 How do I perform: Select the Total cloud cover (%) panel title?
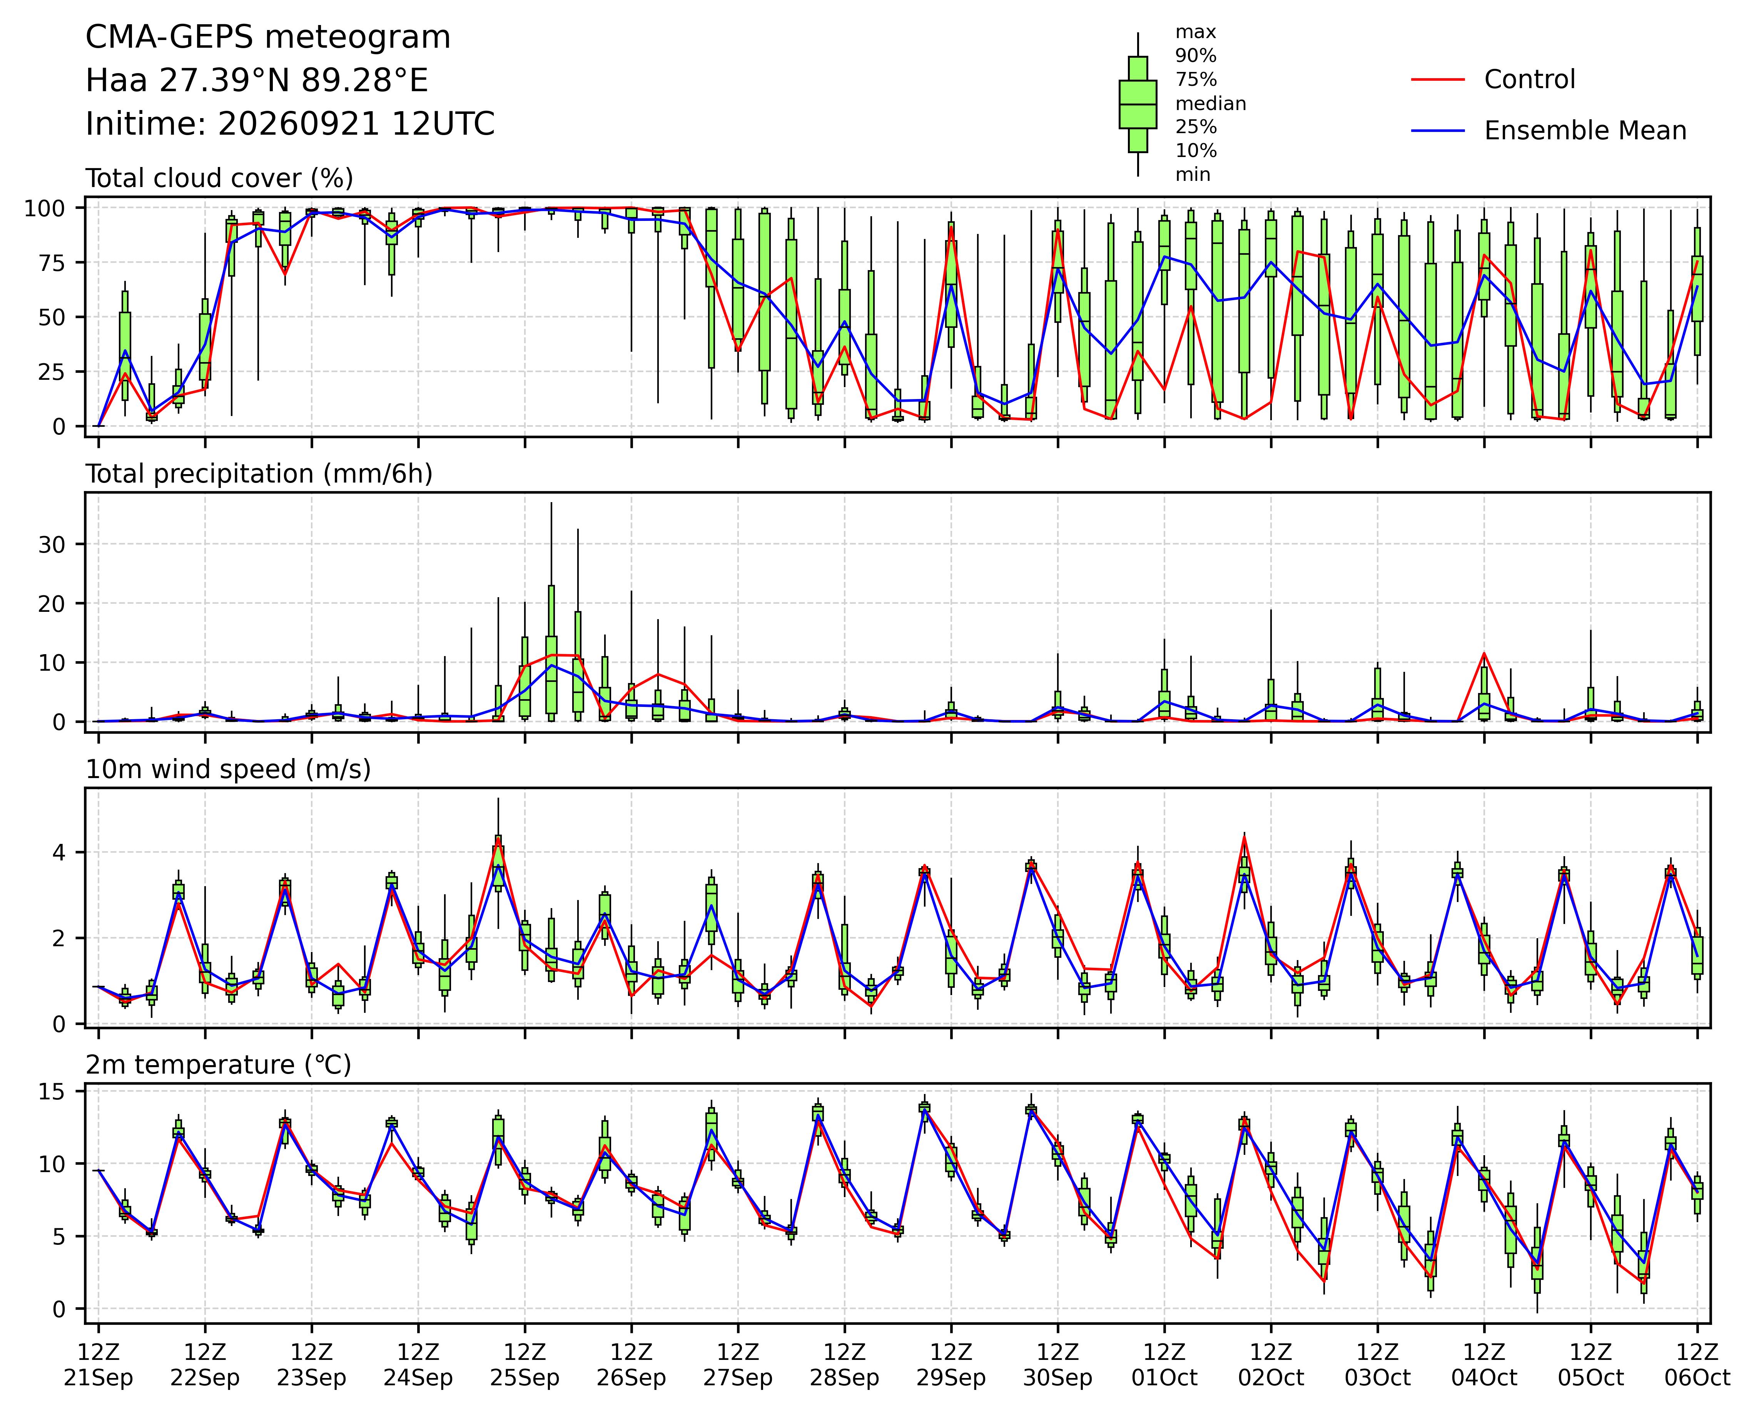click(220, 178)
